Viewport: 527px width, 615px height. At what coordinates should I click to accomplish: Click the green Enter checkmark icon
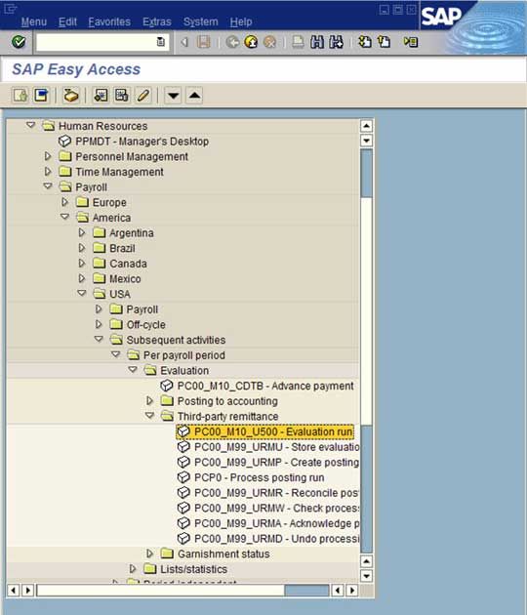click(x=19, y=41)
